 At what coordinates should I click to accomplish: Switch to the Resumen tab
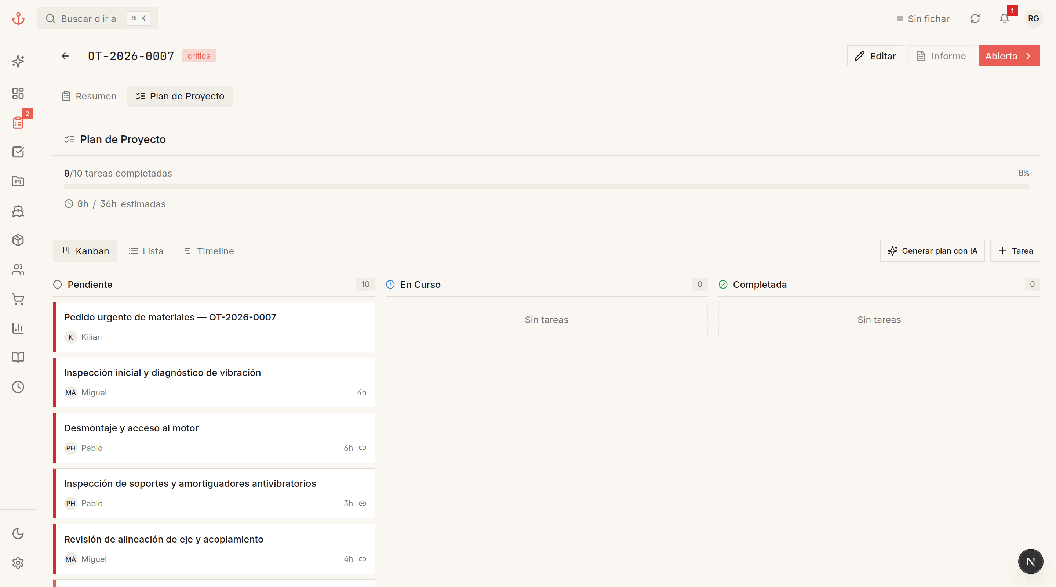tap(89, 96)
